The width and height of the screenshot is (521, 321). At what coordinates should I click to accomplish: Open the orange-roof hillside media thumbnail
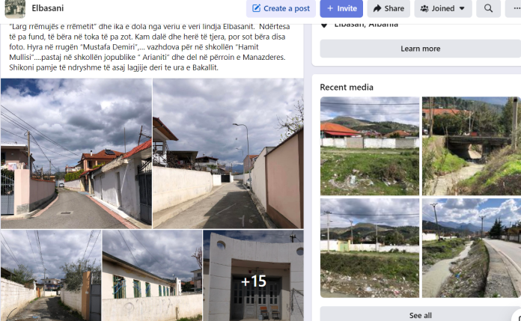click(x=370, y=146)
